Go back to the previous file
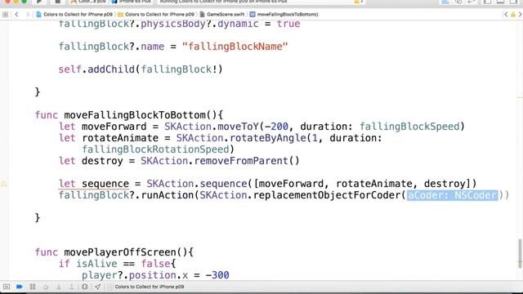 (x=16, y=15)
